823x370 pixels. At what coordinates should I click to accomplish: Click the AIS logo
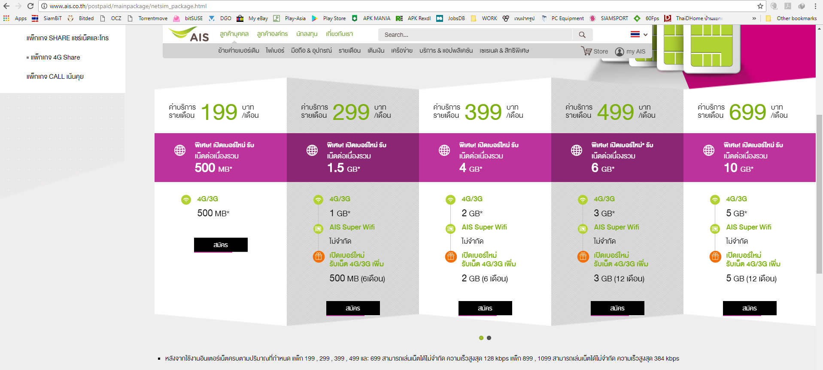[189, 34]
